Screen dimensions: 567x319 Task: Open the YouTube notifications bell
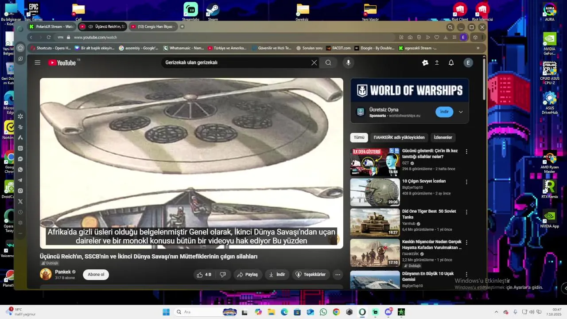click(x=451, y=63)
